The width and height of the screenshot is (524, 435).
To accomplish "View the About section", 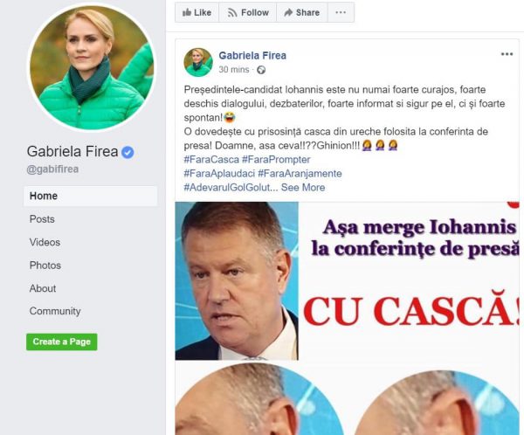I will [43, 288].
